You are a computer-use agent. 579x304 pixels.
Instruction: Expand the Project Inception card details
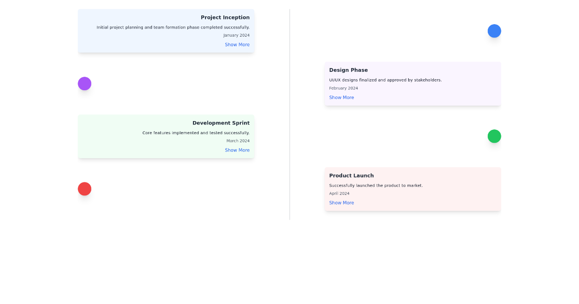point(237,44)
